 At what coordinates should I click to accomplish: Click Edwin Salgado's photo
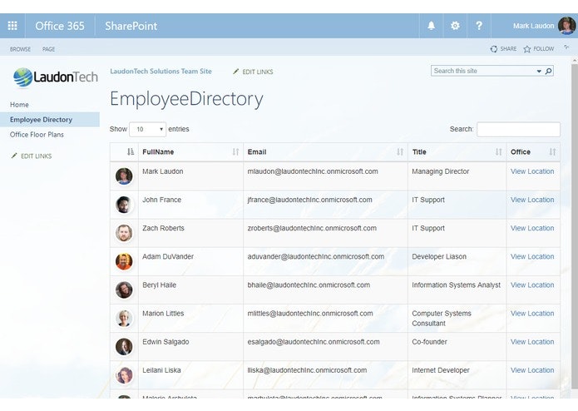click(124, 346)
